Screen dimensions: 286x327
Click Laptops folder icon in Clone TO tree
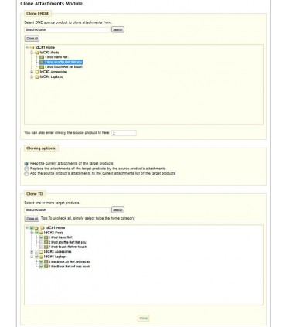[x=41, y=257]
